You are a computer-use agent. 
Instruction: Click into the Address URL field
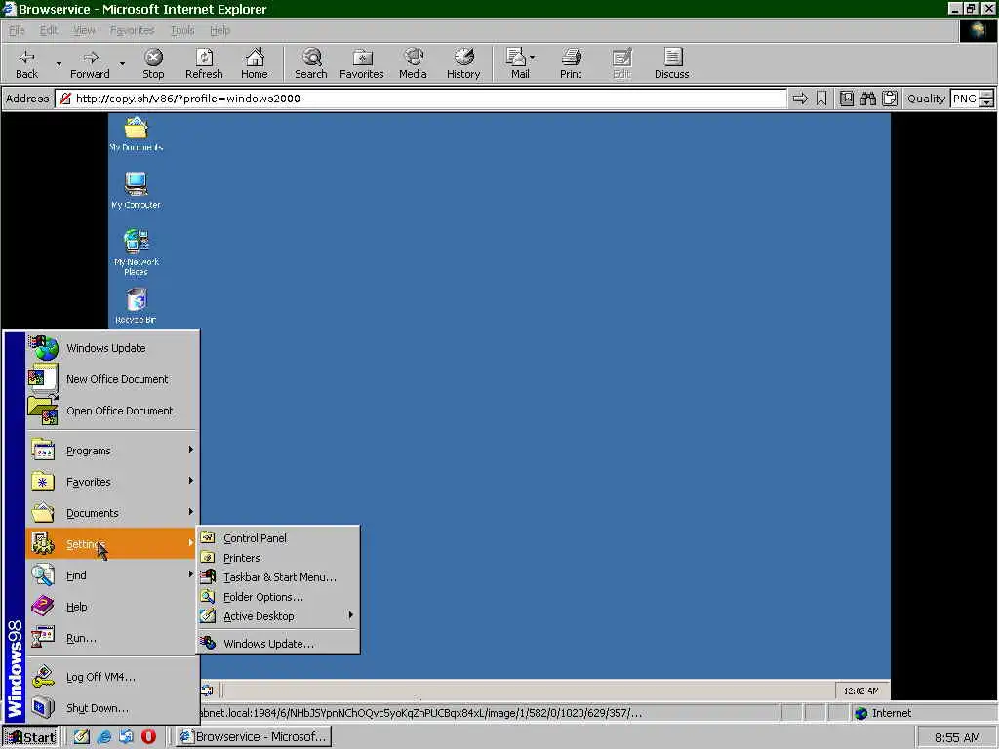click(420, 99)
